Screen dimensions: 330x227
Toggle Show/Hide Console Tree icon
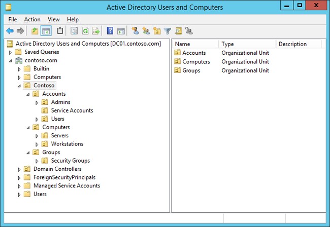[x=46, y=31]
